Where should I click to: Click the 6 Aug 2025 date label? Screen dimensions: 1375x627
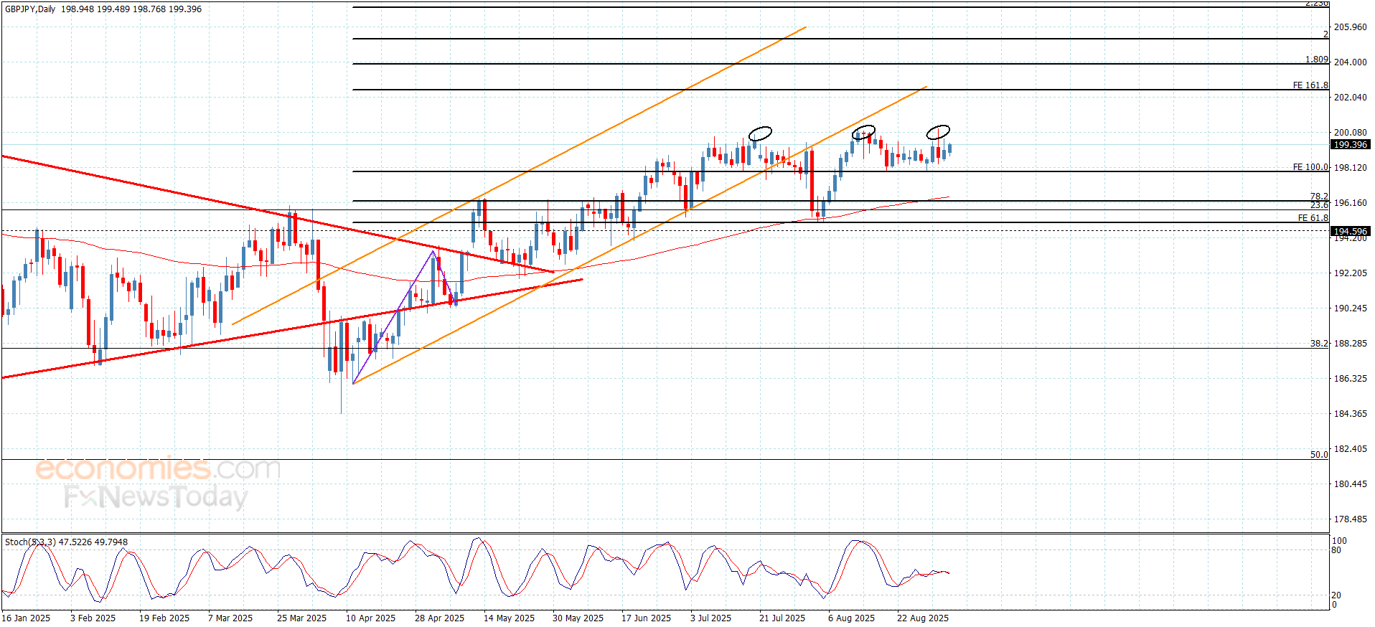851,618
